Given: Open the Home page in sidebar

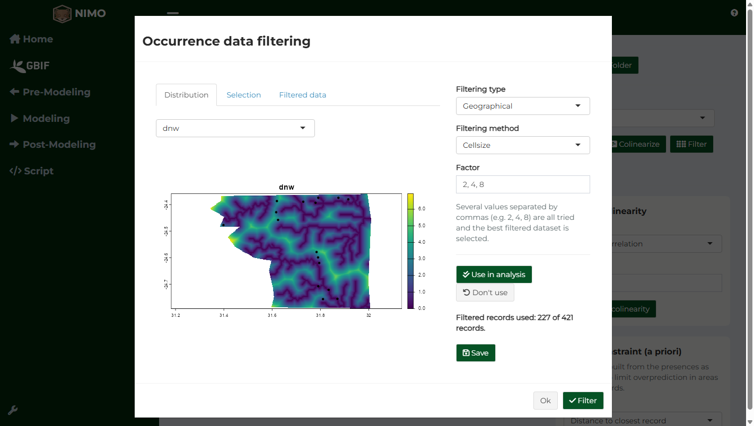Looking at the screenshot, I should click(x=31, y=39).
